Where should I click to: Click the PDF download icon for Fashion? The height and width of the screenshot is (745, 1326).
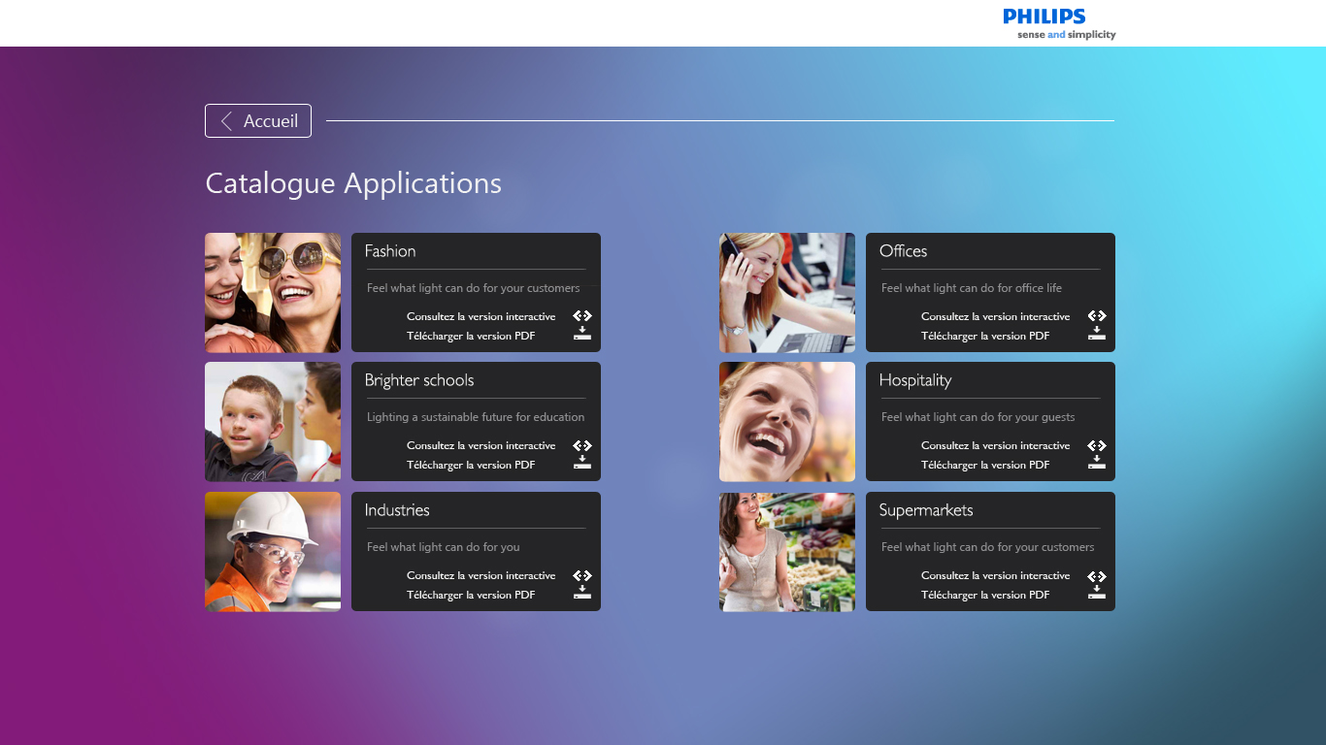581,334
